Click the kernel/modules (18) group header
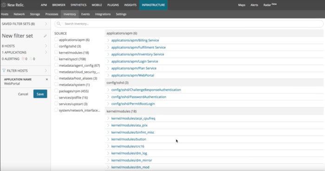 [x=214, y=111]
